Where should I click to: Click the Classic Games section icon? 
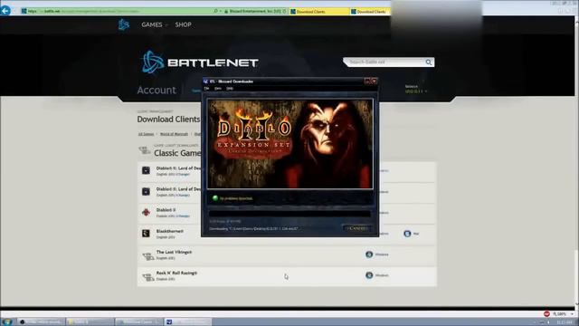(x=144, y=150)
